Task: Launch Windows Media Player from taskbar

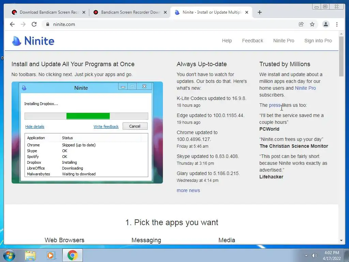Action: coord(51,256)
